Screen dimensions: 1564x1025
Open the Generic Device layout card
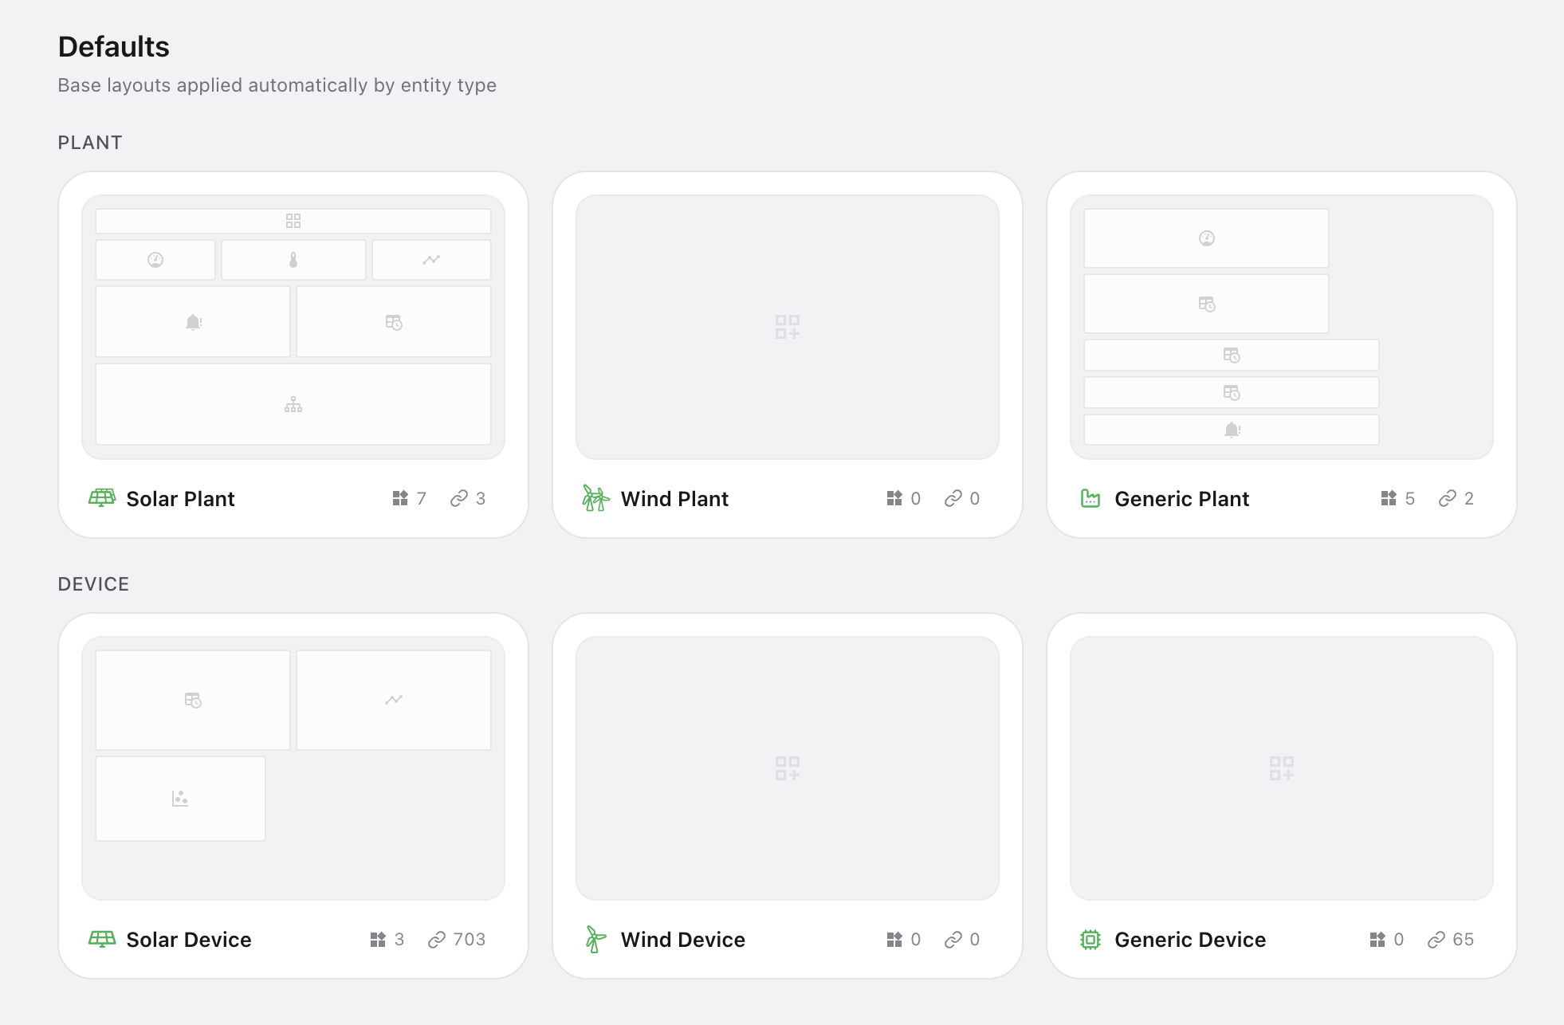[1282, 795]
